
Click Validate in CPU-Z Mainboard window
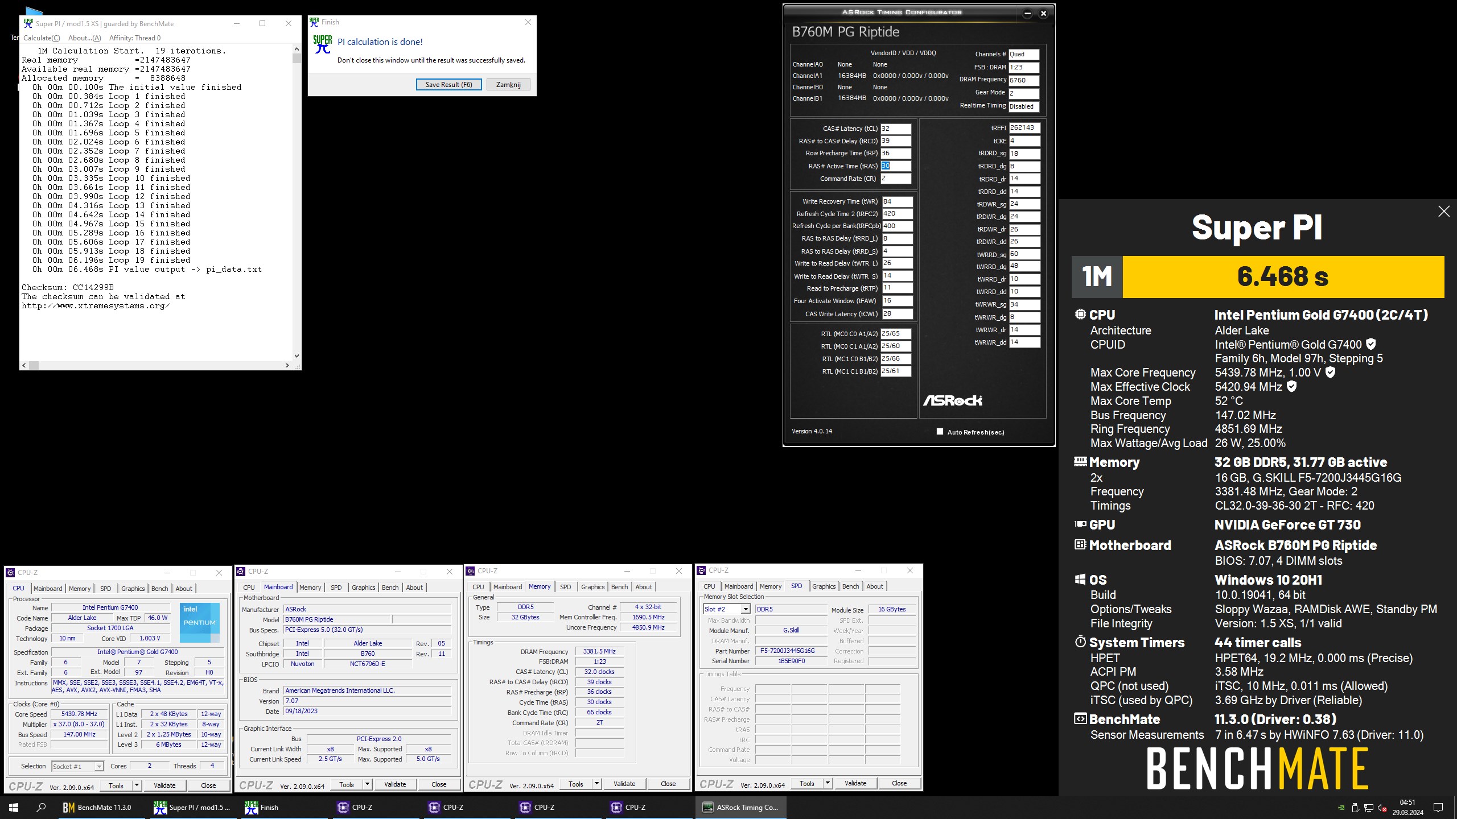tap(395, 784)
